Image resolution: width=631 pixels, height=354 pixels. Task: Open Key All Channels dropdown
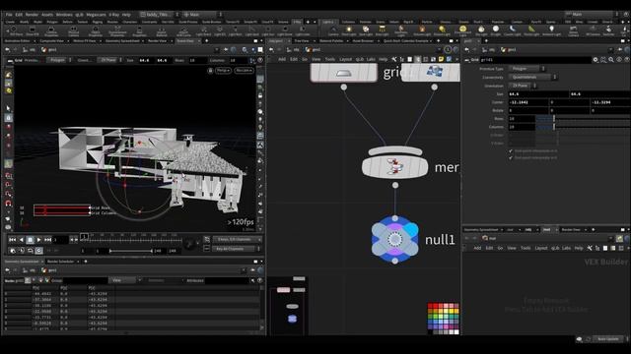[237, 249]
